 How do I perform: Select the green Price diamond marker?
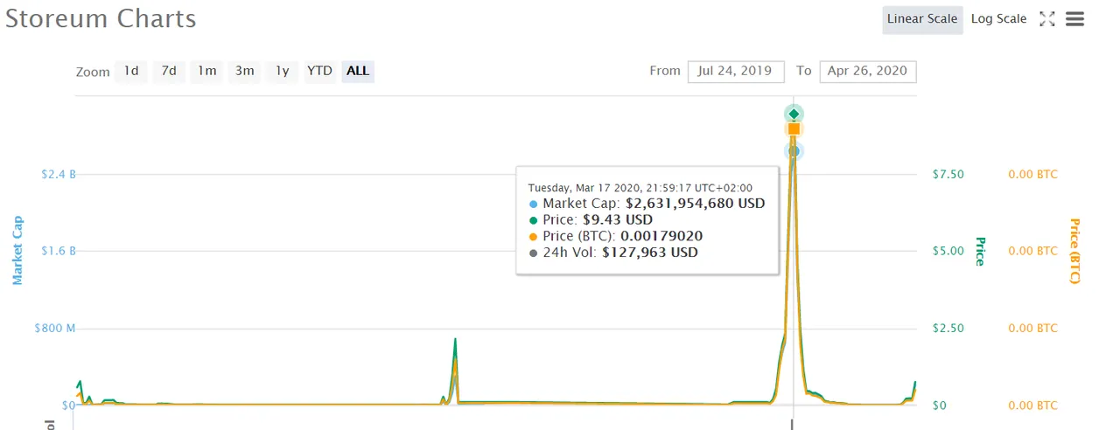pos(794,114)
